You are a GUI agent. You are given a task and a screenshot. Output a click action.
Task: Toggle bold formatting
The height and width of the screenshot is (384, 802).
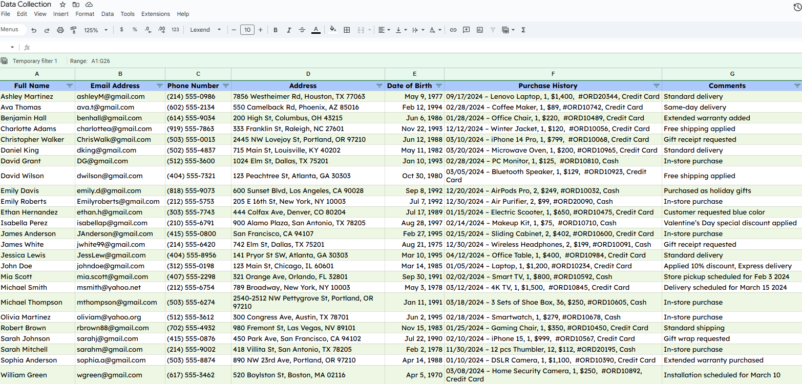[x=276, y=30]
